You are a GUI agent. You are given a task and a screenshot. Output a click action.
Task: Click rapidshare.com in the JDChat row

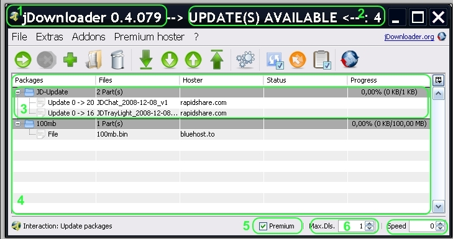click(x=203, y=102)
